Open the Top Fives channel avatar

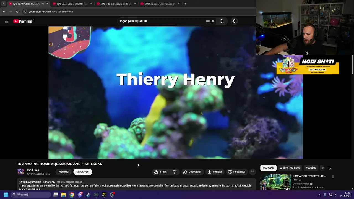20,172
